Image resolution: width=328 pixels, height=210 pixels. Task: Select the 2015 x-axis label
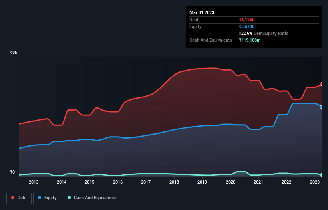(89, 182)
